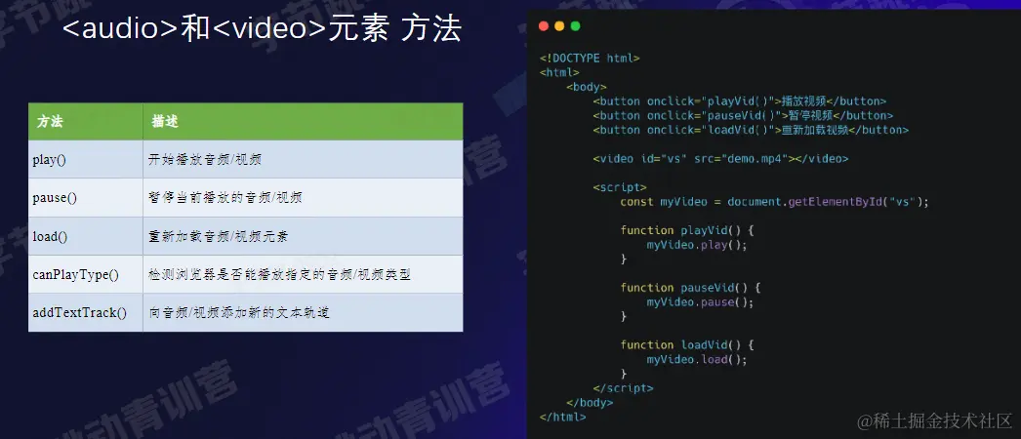Click the description '向音频/视频添加新的文本轨道'
This screenshot has height=439, width=1021.
239,313
